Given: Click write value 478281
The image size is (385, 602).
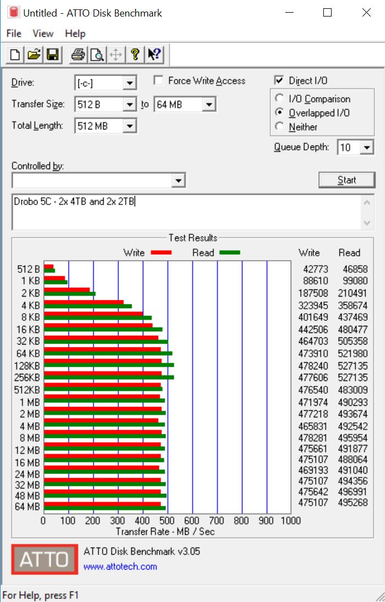Looking at the screenshot, I should pos(313,438).
